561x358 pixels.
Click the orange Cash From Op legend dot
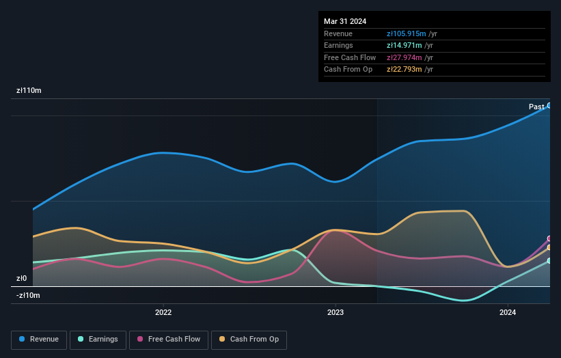coord(222,339)
